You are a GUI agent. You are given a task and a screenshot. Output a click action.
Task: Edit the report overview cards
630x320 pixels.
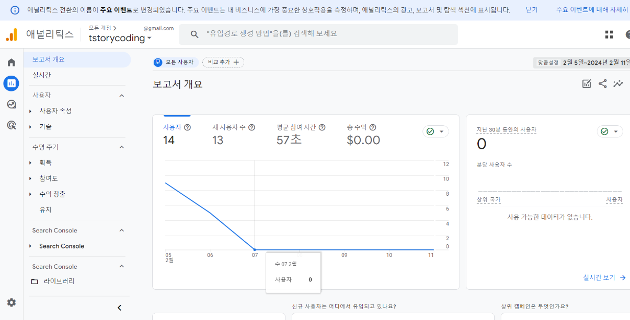click(586, 83)
